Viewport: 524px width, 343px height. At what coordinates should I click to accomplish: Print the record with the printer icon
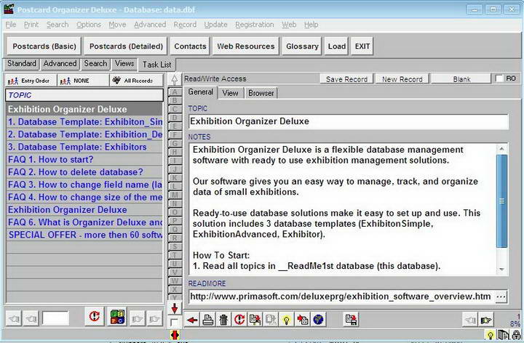pyautogui.click(x=208, y=320)
